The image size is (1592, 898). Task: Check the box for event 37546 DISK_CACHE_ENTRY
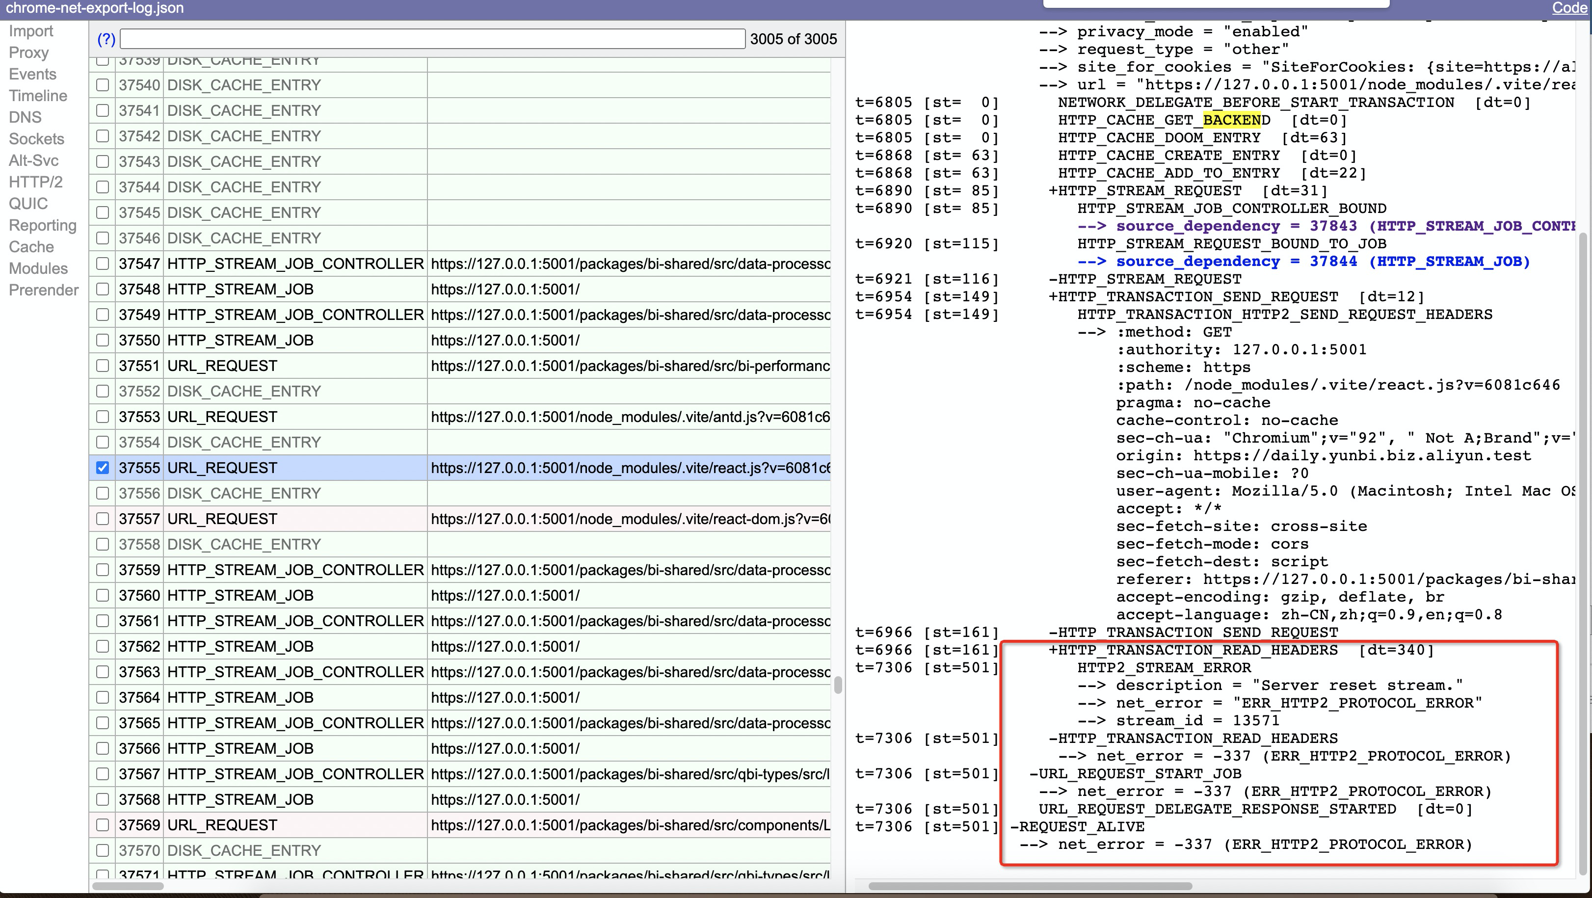pos(103,238)
